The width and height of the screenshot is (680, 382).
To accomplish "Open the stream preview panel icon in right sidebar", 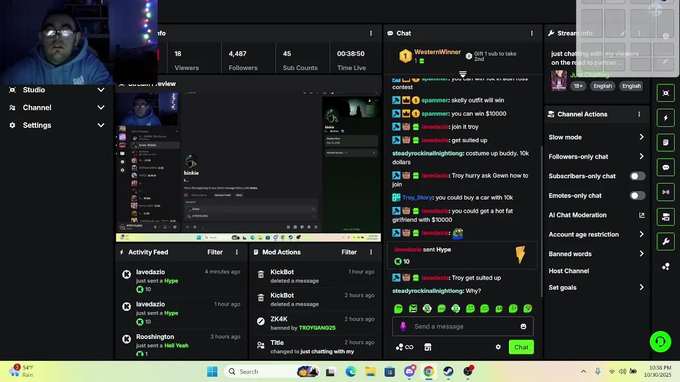I will click(x=666, y=93).
